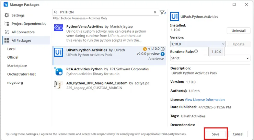Screen dimensions: 254x140
Task: Go to Project Dependencies
Action: tap(28, 24)
